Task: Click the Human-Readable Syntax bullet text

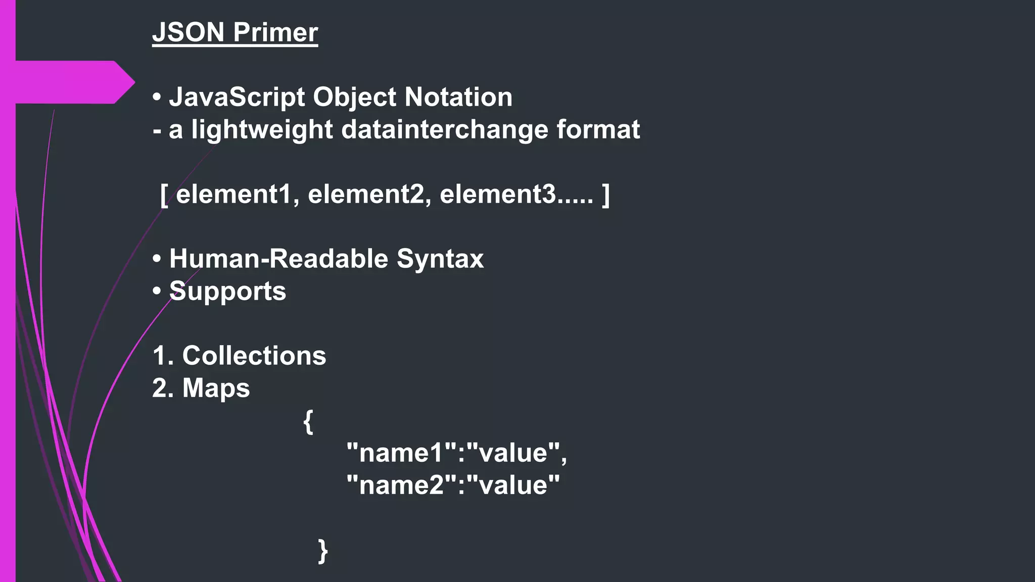Action: coord(326,259)
